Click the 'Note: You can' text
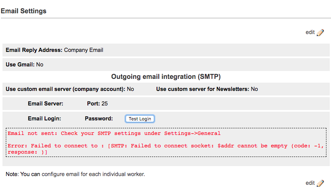 23,174
